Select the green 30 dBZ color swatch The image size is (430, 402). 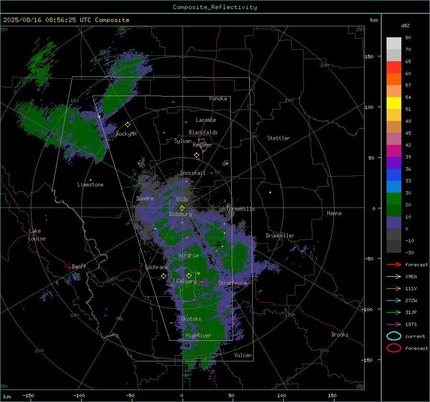394,198
